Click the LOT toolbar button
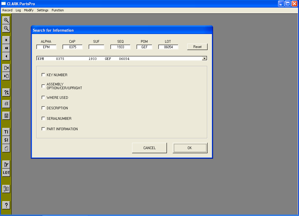The height and width of the screenshot is (216, 299). 6,173
